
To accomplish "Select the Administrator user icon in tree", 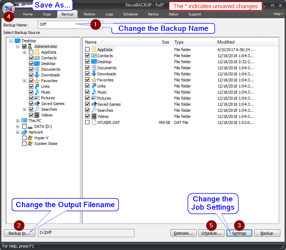I will (30, 46).
